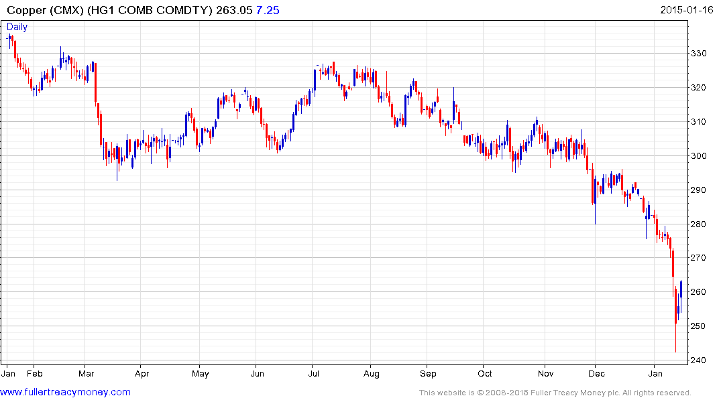Click the Feb label on the time axis
Viewport: 721px width, 402px height.
coord(34,373)
